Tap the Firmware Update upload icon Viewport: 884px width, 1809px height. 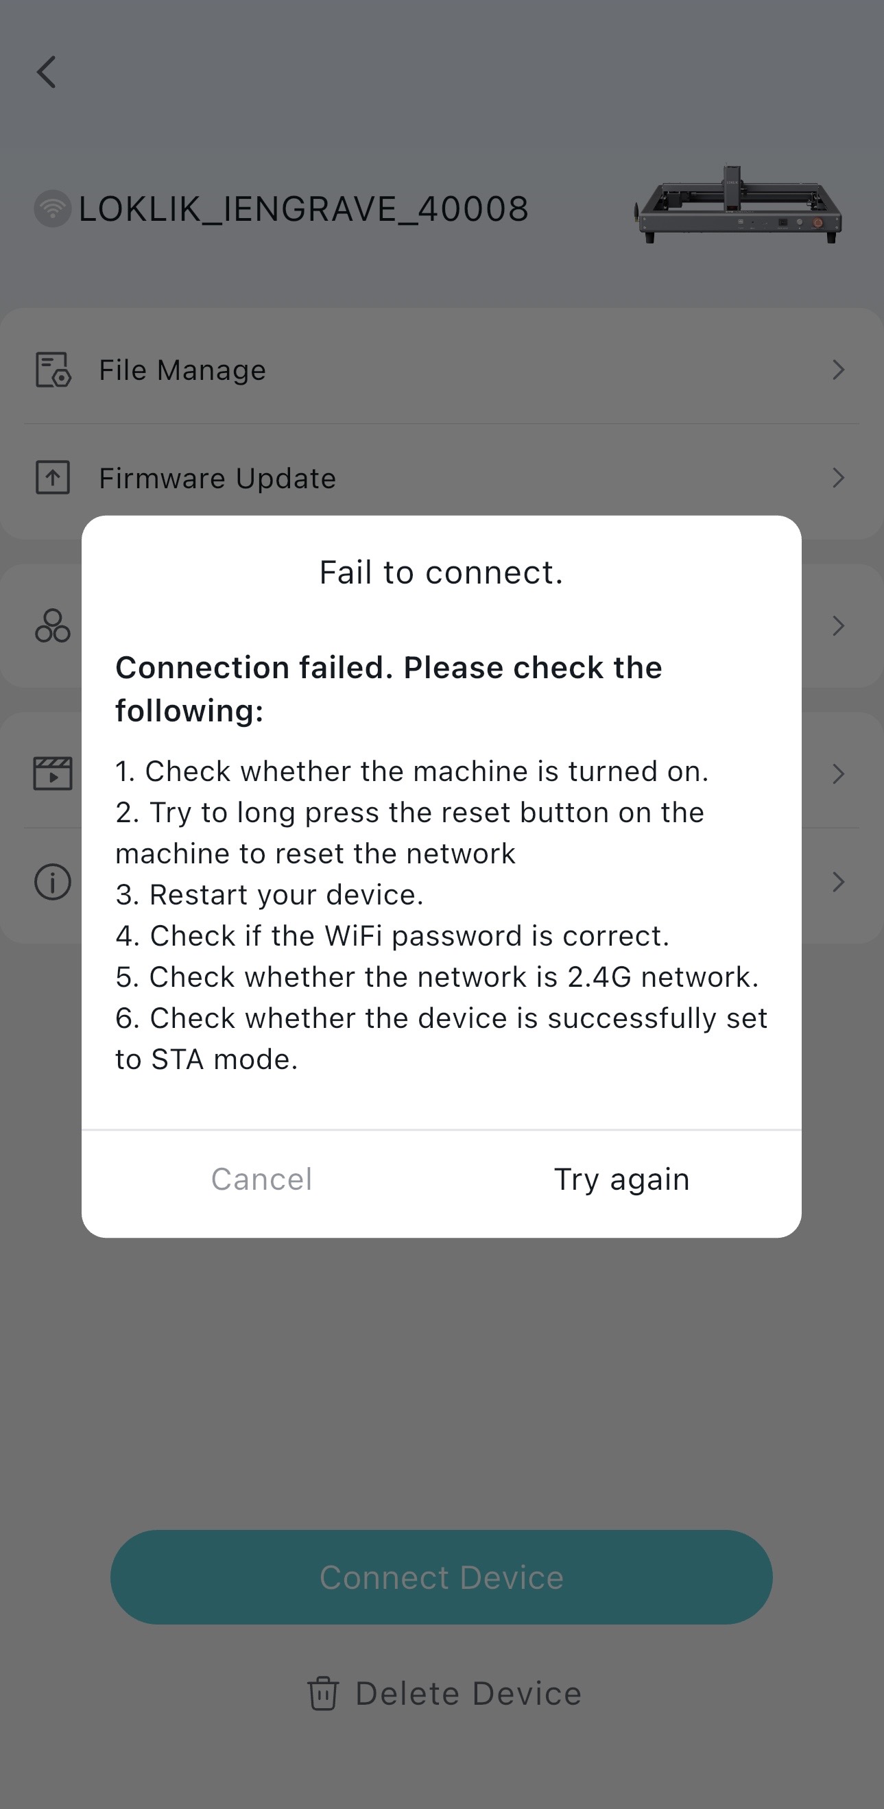tap(53, 478)
